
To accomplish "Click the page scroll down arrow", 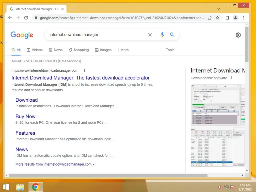I will 247,171.
